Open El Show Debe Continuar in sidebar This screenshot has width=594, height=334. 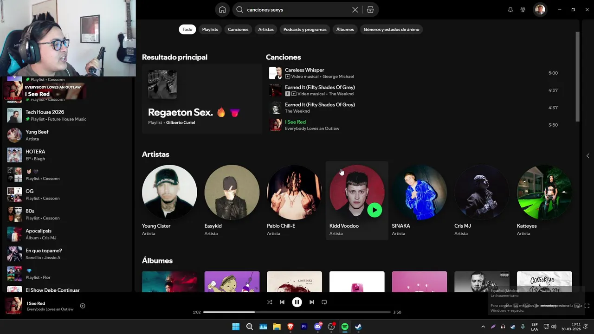pos(67,289)
